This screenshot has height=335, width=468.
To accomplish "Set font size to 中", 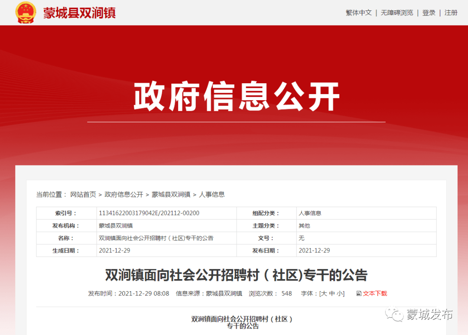I will [332, 293].
